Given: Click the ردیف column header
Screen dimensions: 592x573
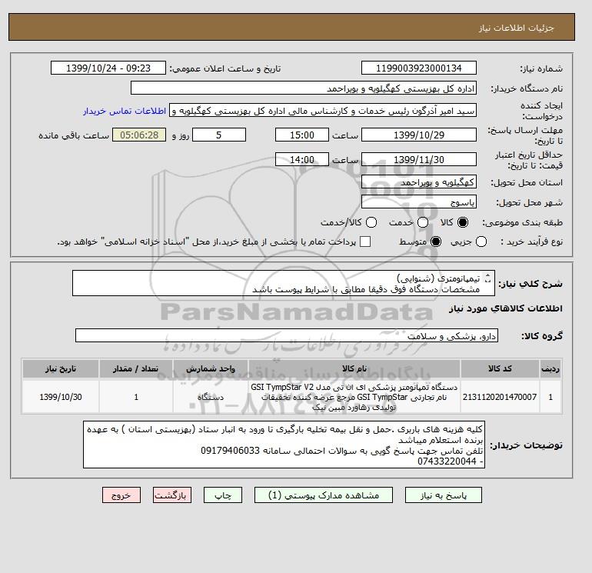Looking at the screenshot, I should [550, 368].
